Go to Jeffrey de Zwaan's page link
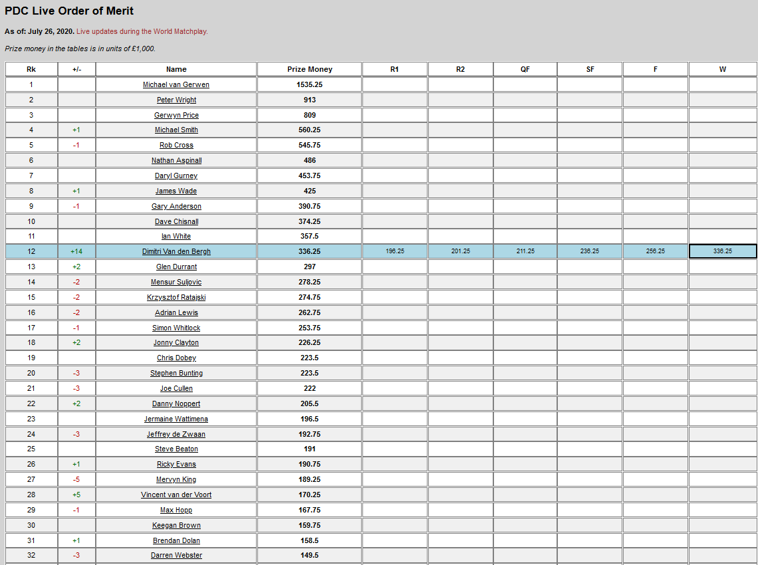 pyautogui.click(x=176, y=435)
